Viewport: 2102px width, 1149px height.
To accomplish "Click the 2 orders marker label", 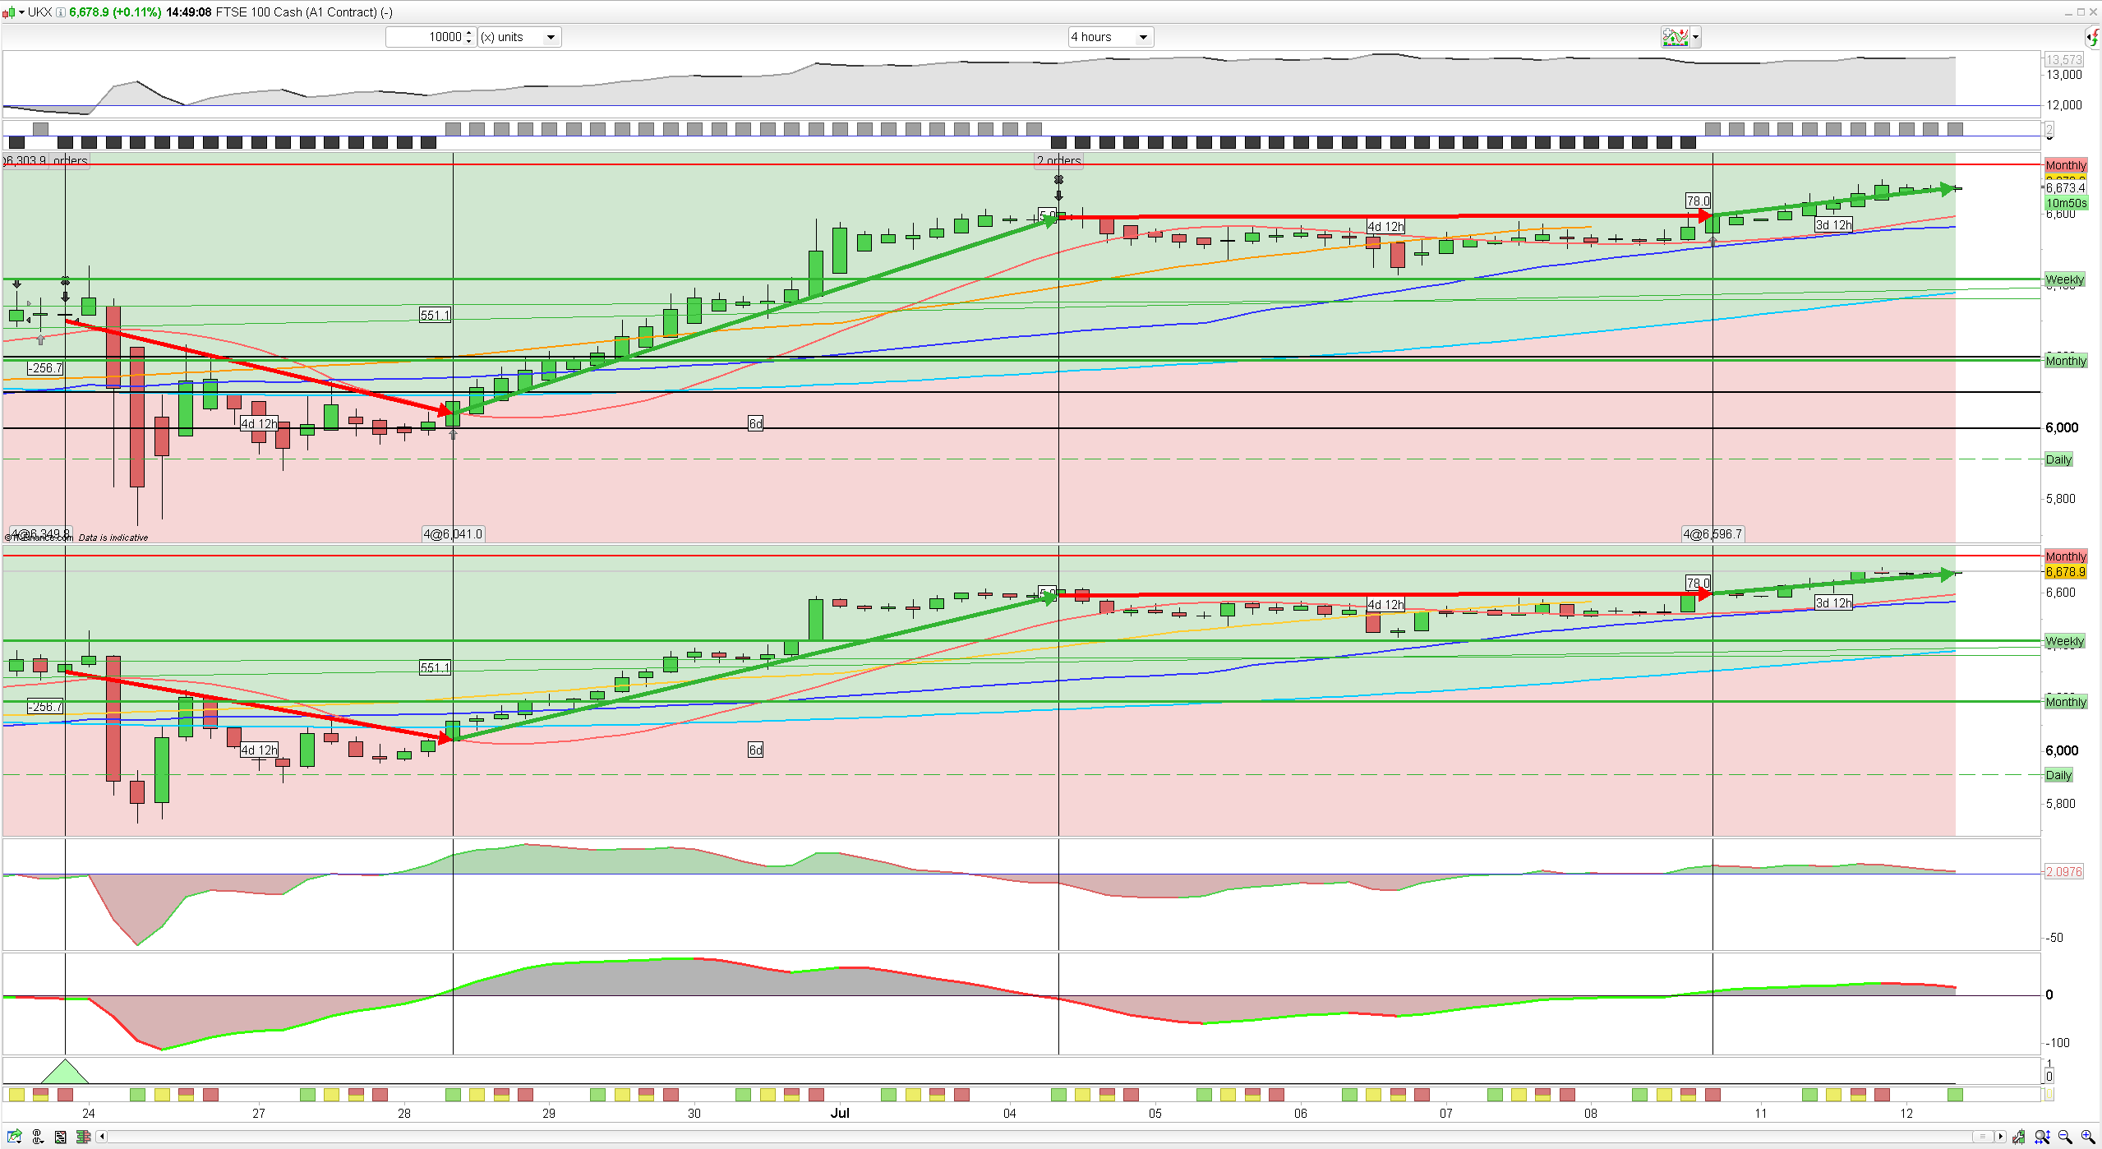I will 1058,160.
